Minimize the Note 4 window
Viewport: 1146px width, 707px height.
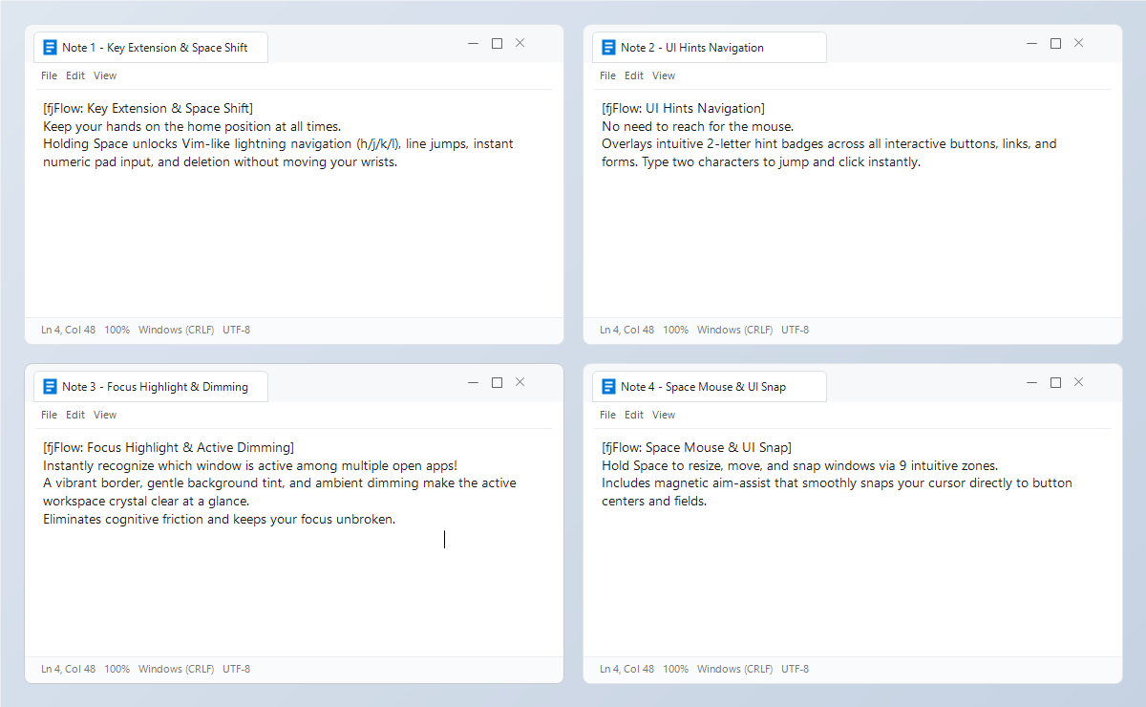point(1031,382)
